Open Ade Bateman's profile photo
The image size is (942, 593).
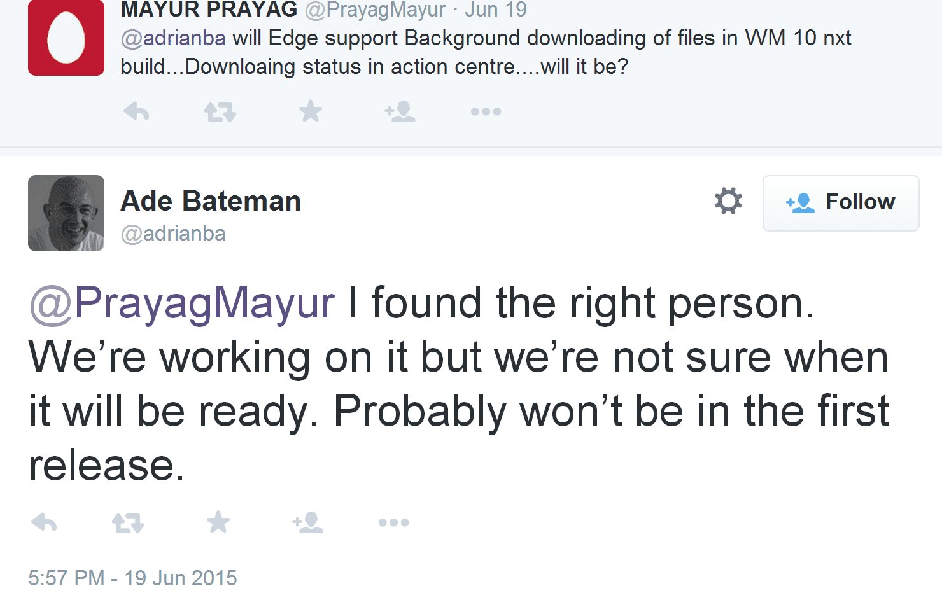(x=66, y=213)
